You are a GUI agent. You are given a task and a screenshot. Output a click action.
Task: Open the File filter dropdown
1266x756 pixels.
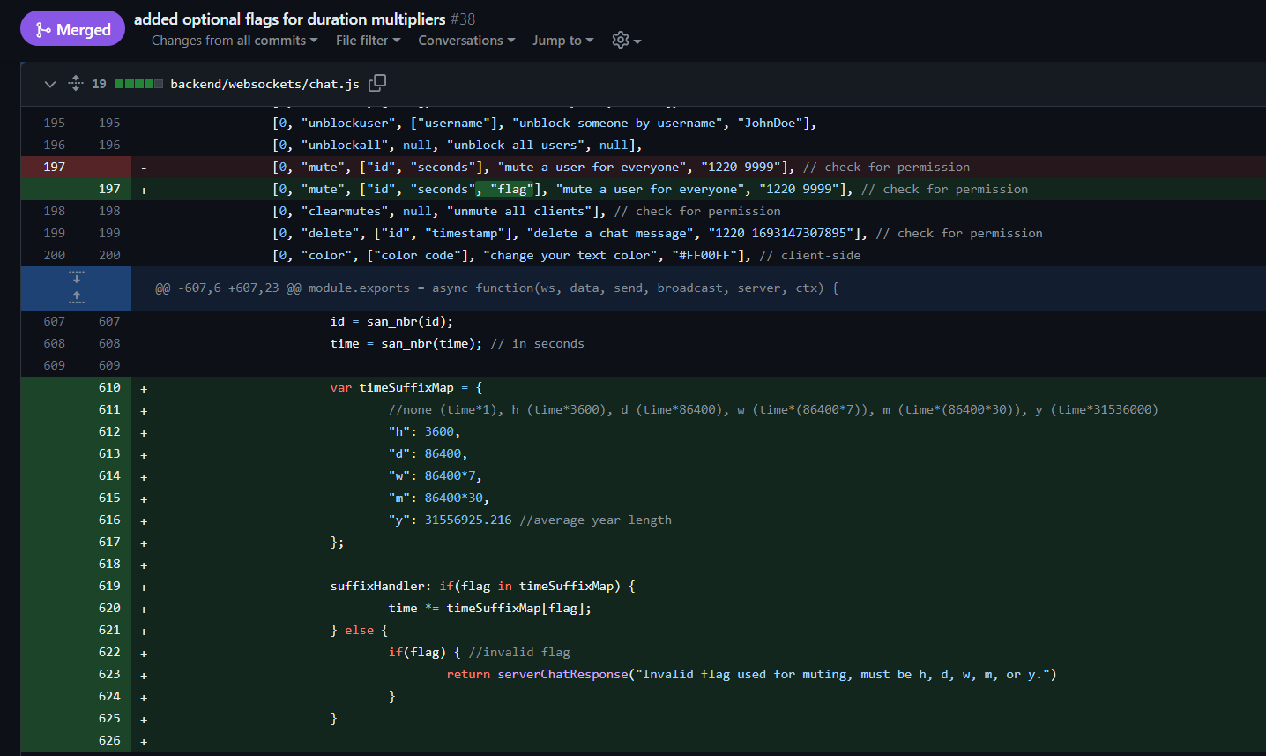pos(368,41)
